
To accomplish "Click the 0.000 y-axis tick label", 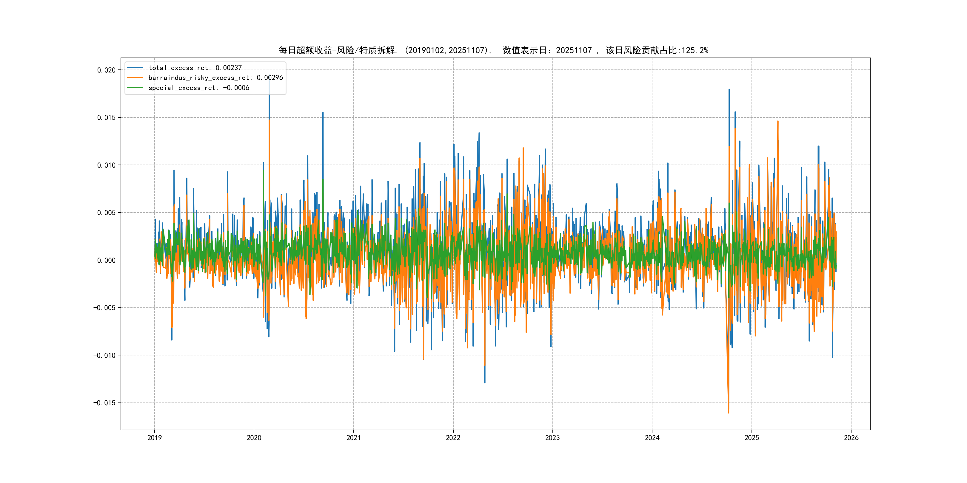I will [x=106, y=260].
